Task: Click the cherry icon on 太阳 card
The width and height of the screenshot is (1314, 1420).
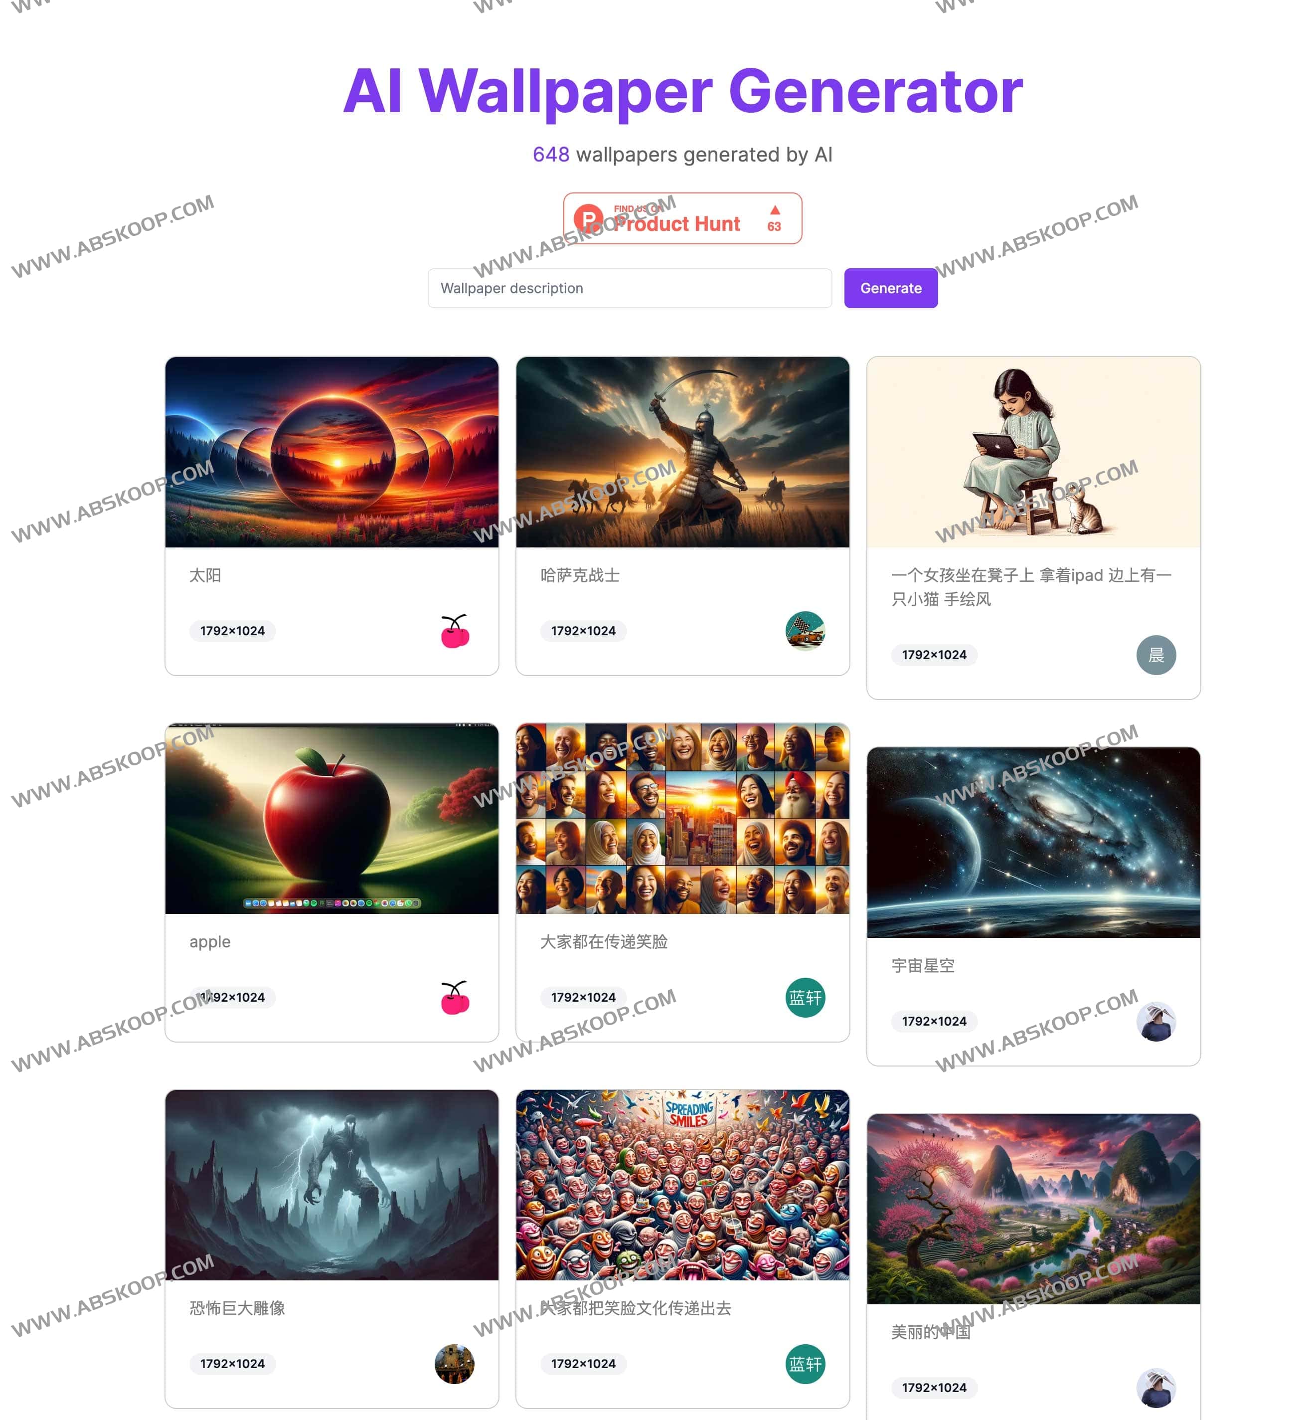Action: [x=456, y=630]
